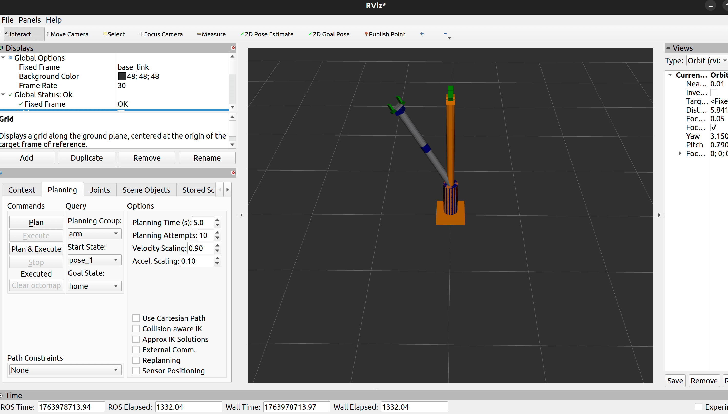Image resolution: width=728 pixels, height=414 pixels.
Task: Collapse the Global Options tree
Action: (x=3, y=58)
